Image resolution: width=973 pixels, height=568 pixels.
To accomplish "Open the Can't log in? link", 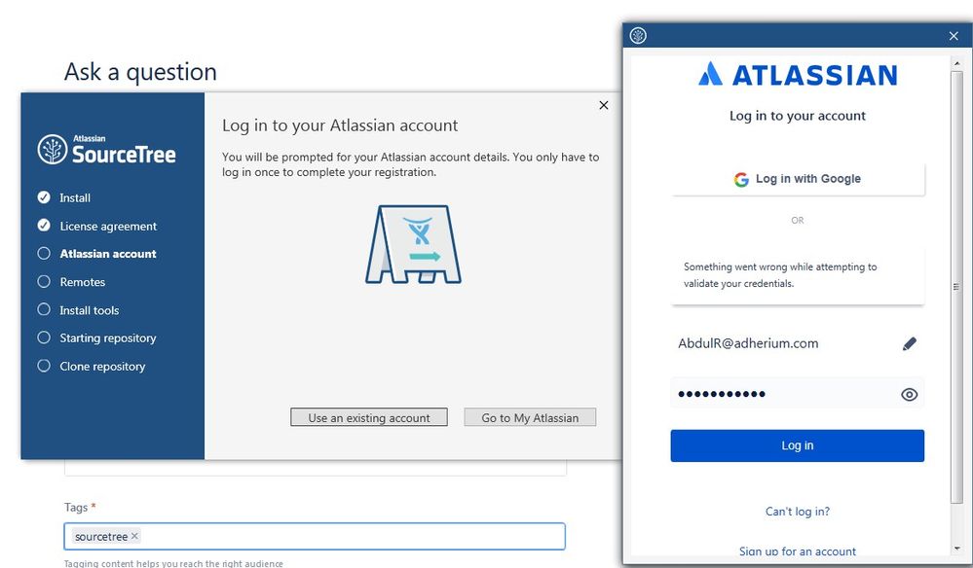I will pos(798,511).
